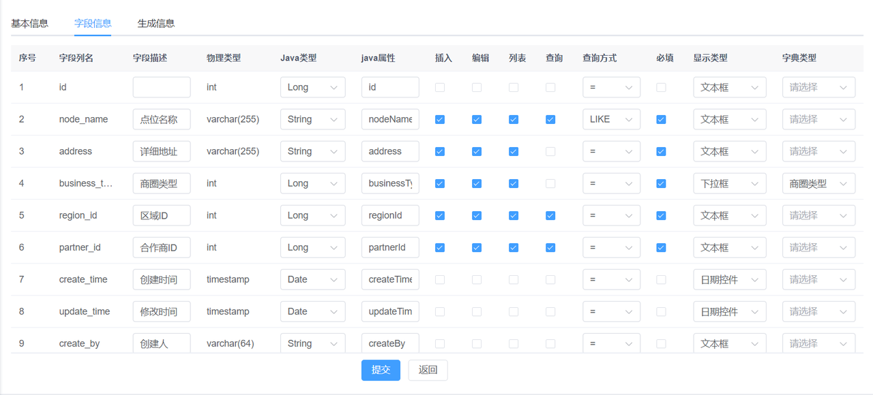Click the 提交 button
Screen dimensions: 873x395
381,370
